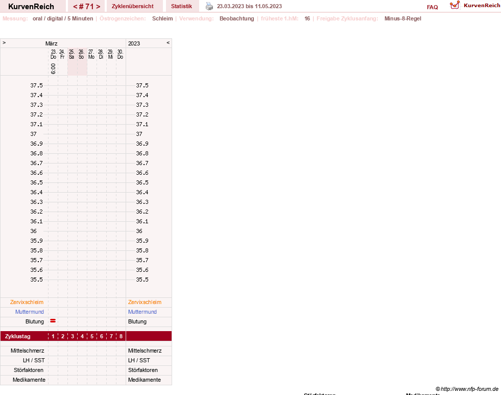Select the 23. Do column header
The width and height of the screenshot is (501, 395).
(53, 54)
